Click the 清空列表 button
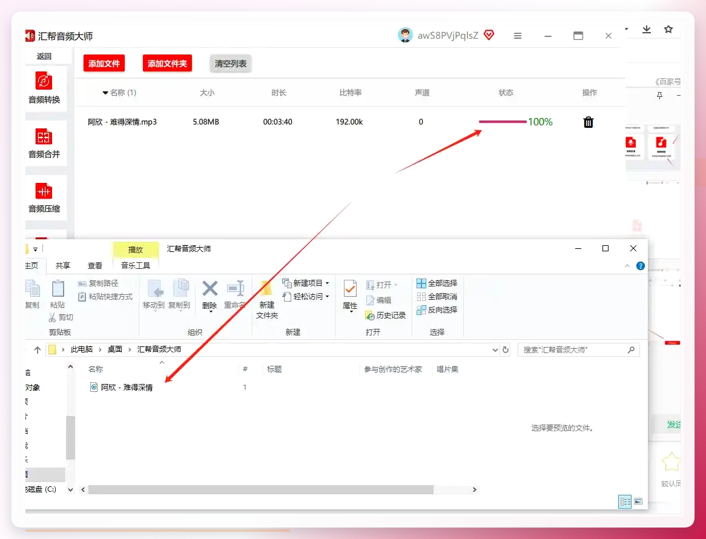Image resolution: width=706 pixels, height=539 pixels. point(231,64)
